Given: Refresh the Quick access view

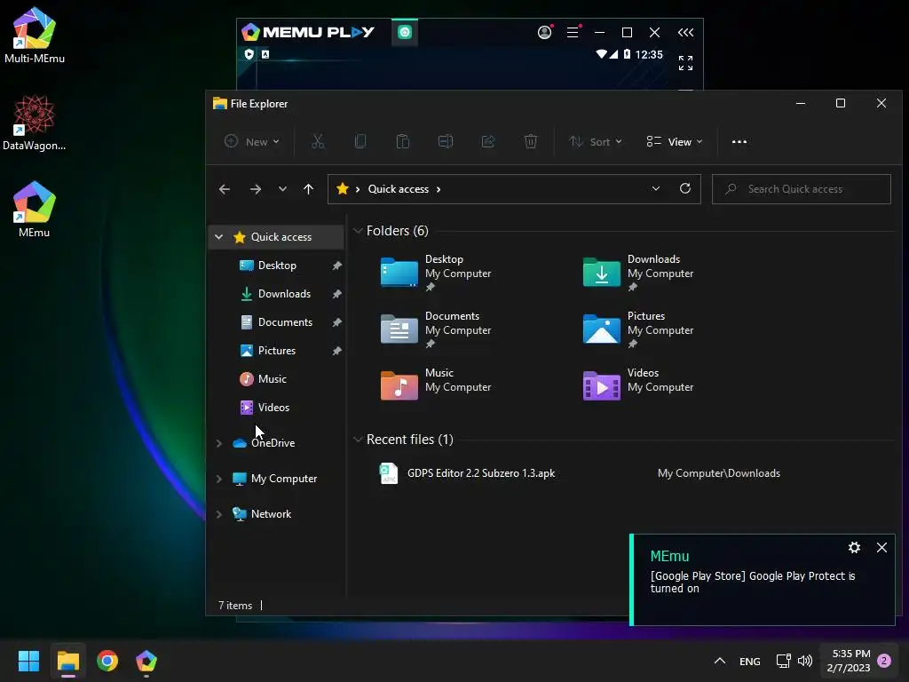Looking at the screenshot, I should (x=685, y=188).
